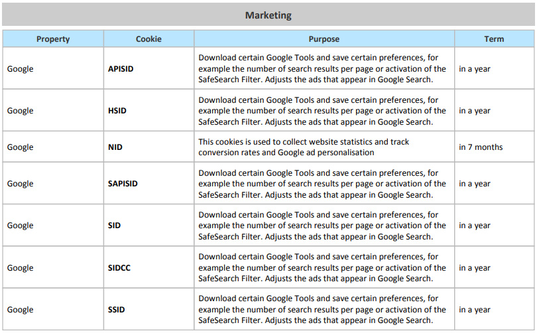Click the SIDCC cookie name
This screenshot has width=537, height=333.
tap(119, 267)
